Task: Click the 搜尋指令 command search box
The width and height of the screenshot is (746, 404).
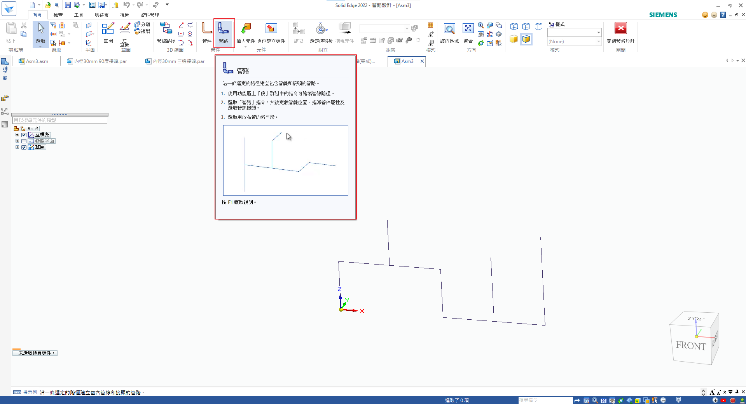Action: (x=545, y=400)
